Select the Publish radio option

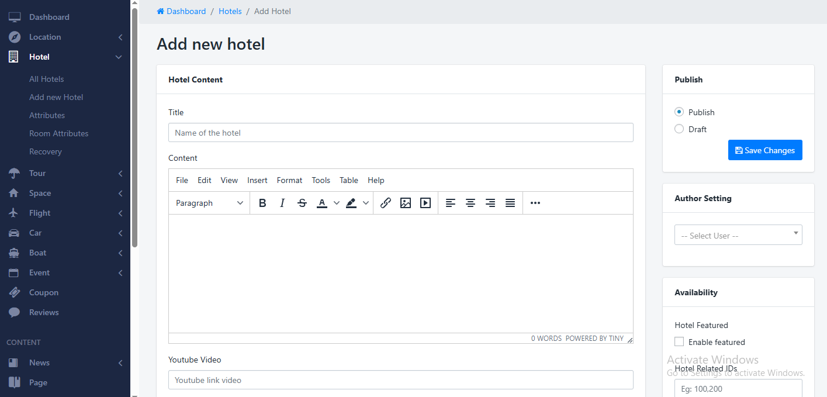coord(679,112)
